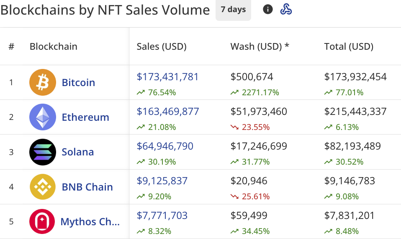
Task: Select Solana total $82,193,489
Action: pyautogui.click(x=353, y=146)
